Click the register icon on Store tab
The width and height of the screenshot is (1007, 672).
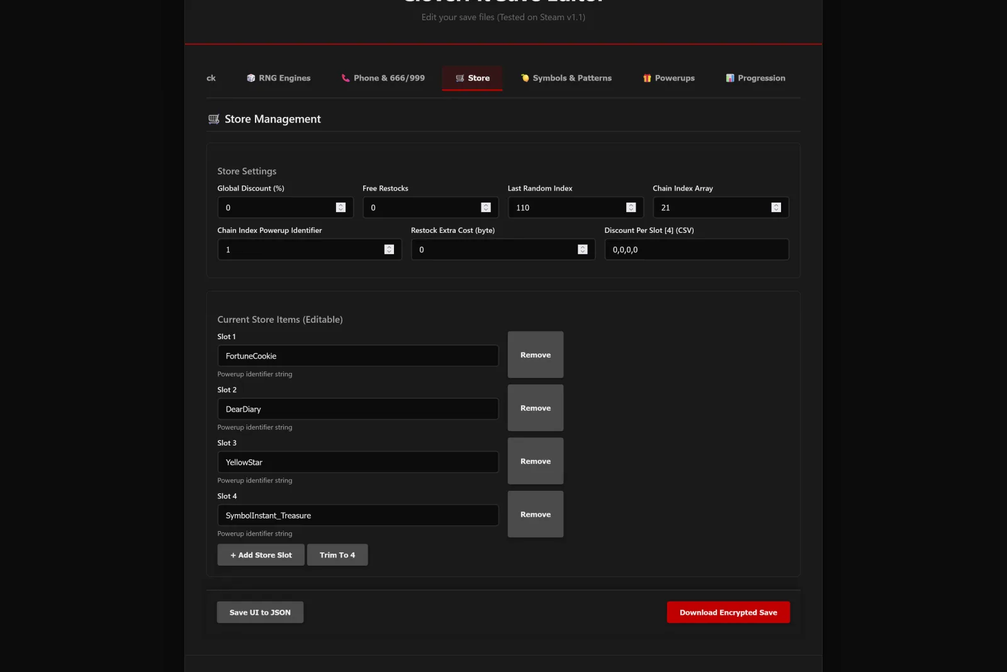460,78
